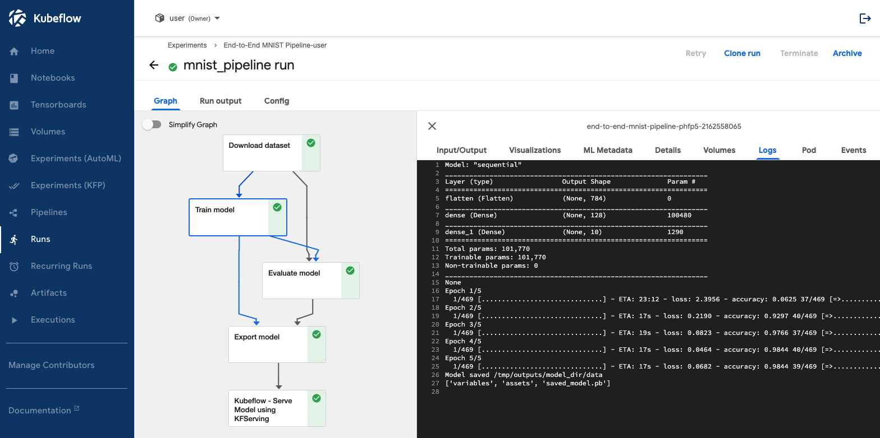Close the node details side panel
Image resolution: width=880 pixels, height=438 pixels.
coord(432,126)
